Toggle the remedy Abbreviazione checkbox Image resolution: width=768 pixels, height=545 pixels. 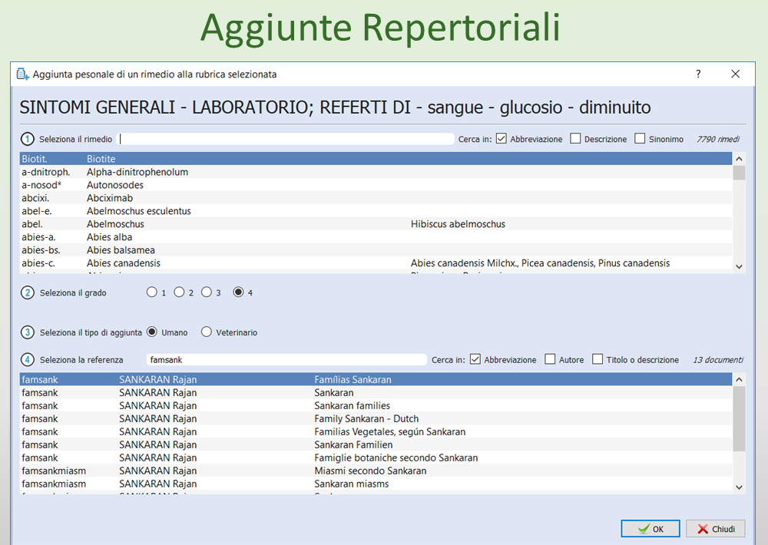[x=502, y=139]
